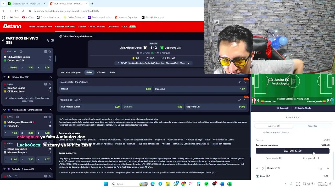The height and width of the screenshot is (188, 335).
Task: Open Excel from the taskbar
Action: coord(229,184)
